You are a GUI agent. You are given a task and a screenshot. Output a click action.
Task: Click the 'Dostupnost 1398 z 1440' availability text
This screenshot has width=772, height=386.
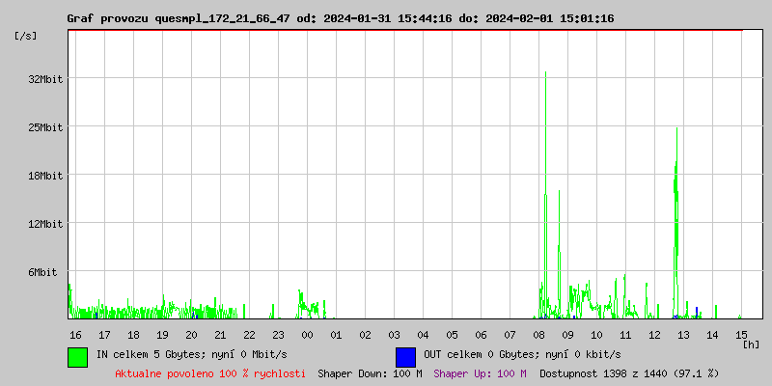(x=629, y=373)
